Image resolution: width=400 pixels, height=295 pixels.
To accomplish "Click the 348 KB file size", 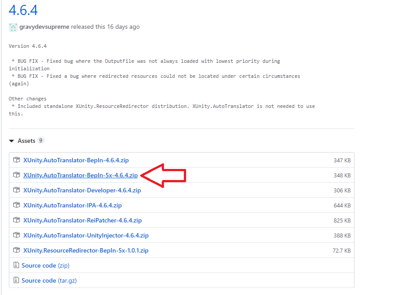I will 342,176.
